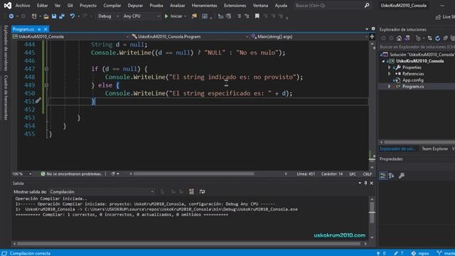This screenshot has width=455, height=256.
Task: Click the split editor plus icon
Action: [372, 36]
